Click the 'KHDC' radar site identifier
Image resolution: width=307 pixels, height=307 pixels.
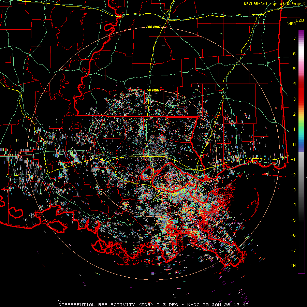[x=194, y=305]
